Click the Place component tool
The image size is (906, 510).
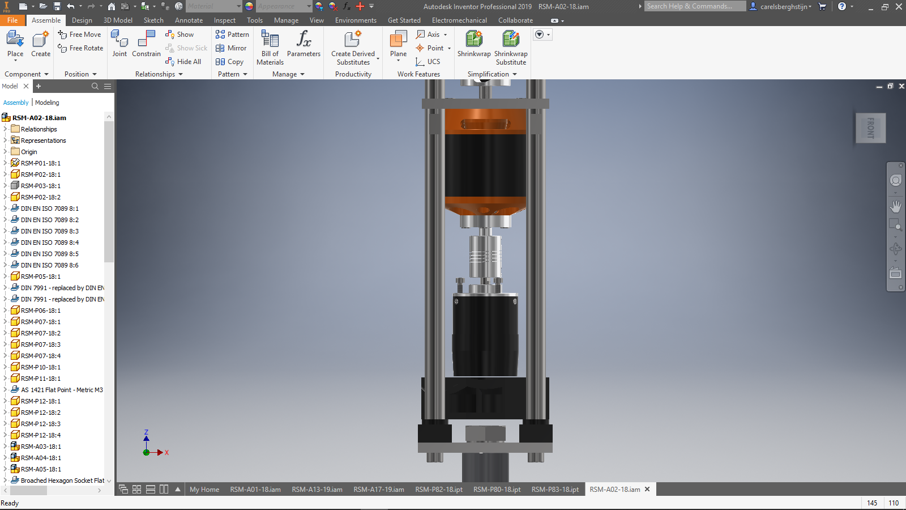pyautogui.click(x=15, y=45)
